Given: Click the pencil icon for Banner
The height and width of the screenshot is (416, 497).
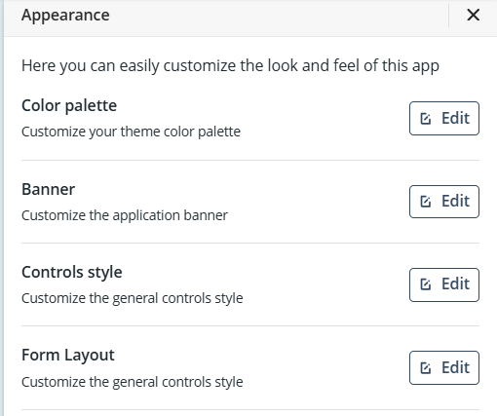Looking at the screenshot, I should point(426,202).
